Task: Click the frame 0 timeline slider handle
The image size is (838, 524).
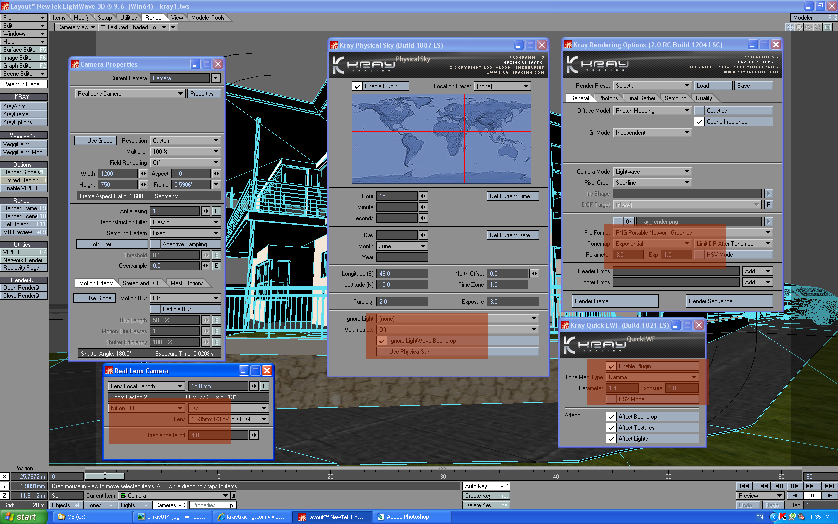Action: [x=105, y=476]
